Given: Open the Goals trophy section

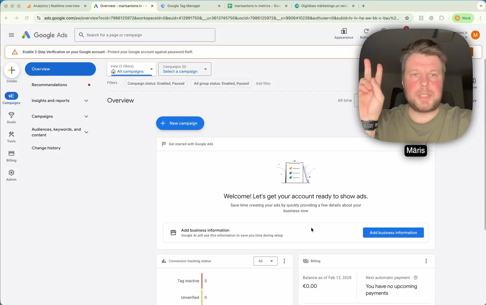Looking at the screenshot, I should (11, 118).
